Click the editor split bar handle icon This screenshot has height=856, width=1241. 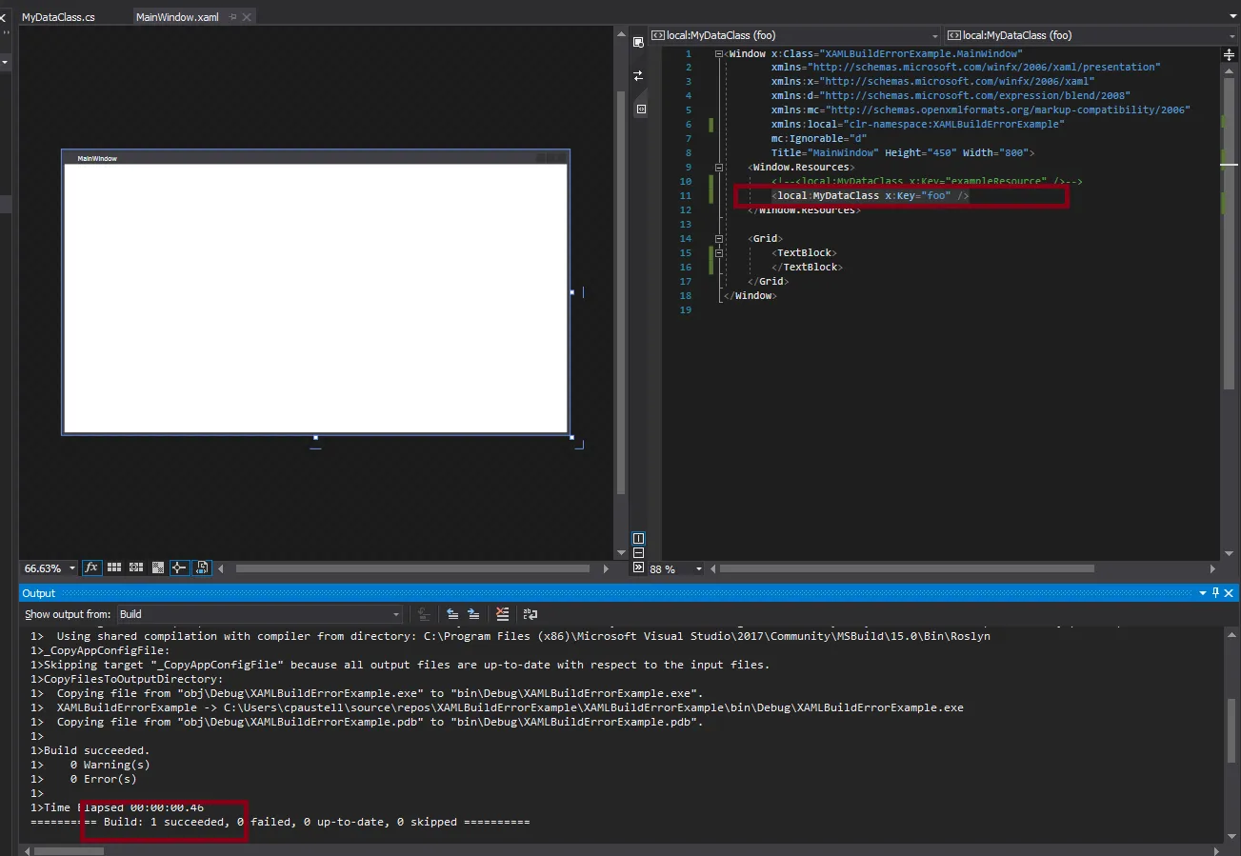coord(1228,56)
